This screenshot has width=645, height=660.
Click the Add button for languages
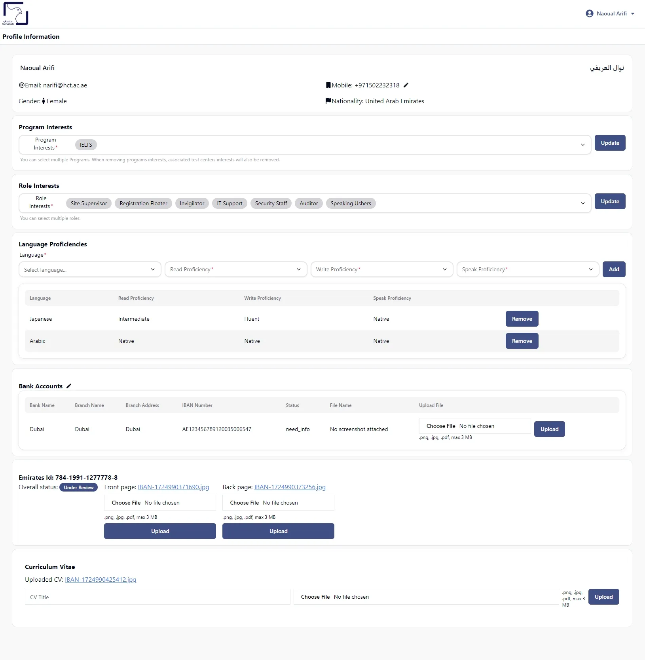614,269
